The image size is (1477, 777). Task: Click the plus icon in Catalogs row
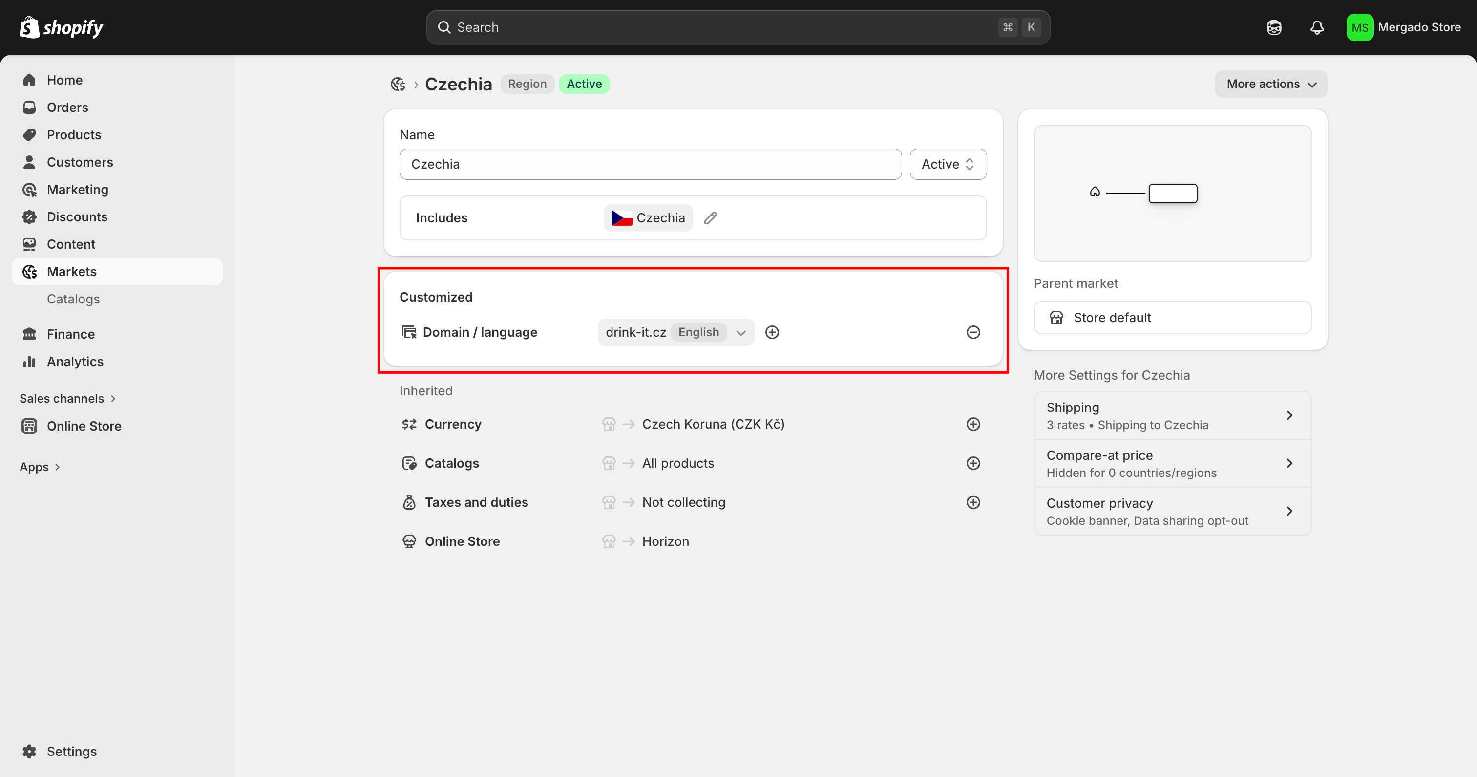(972, 463)
